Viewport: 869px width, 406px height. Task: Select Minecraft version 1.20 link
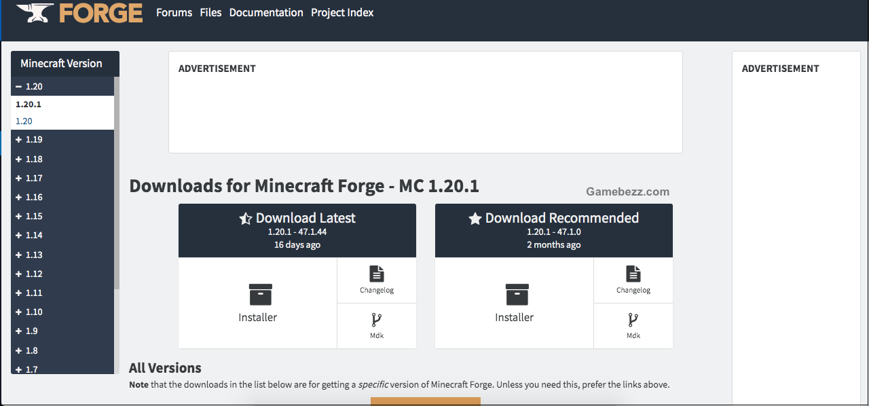pos(24,121)
